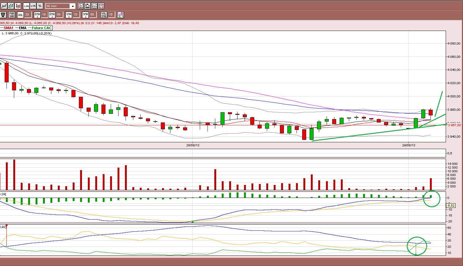Click the crossing-lines signals icon
The height and width of the screenshot is (266, 463).
(121, 15)
